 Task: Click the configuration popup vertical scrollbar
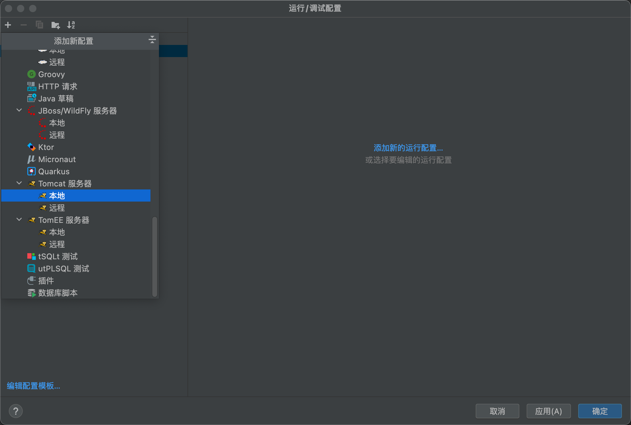(154, 257)
